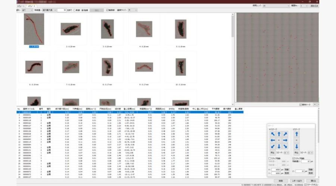Move XY stage up-left with the diagonal arrow
Image resolution: width=336 pixels, height=186 pixels.
point(273,134)
